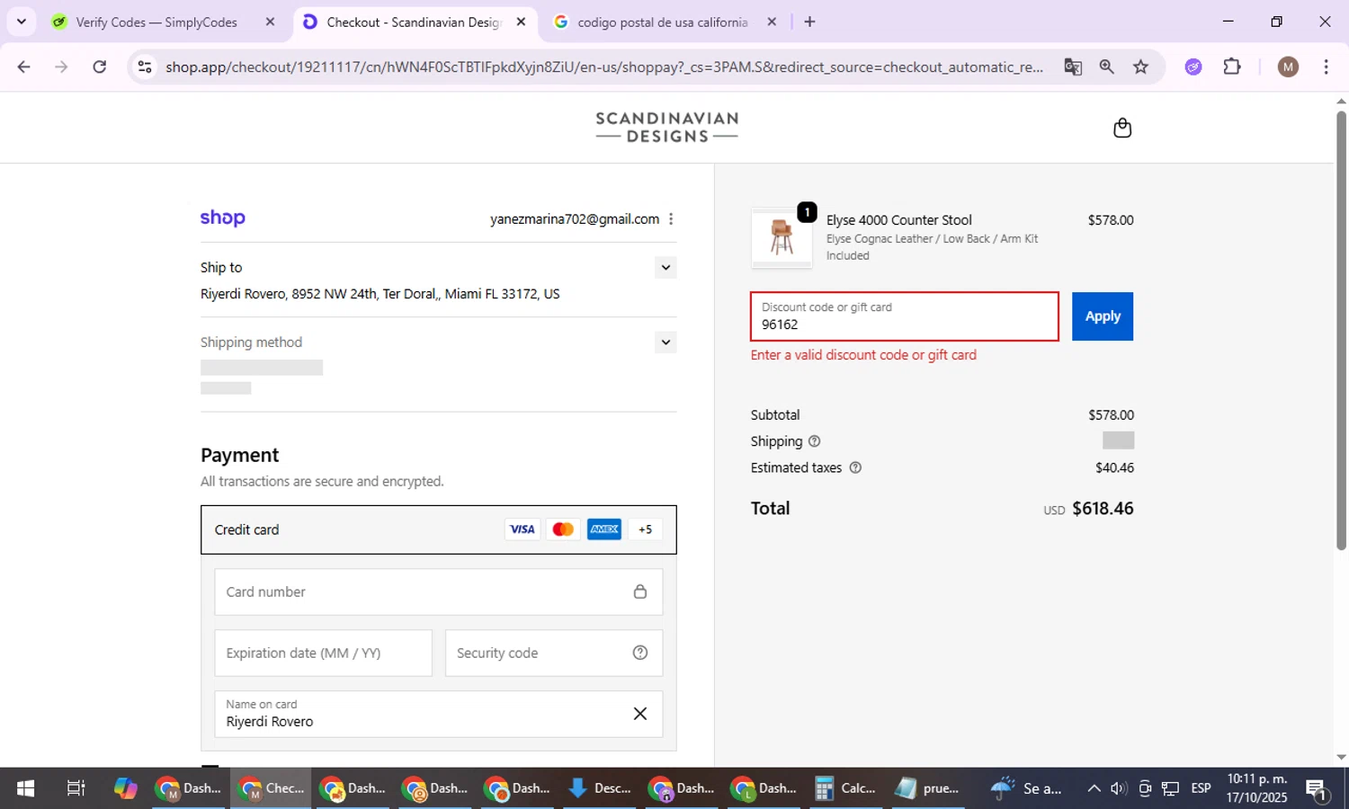Open account options three-dot menu beside email
The image size is (1349, 809).
[671, 218]
